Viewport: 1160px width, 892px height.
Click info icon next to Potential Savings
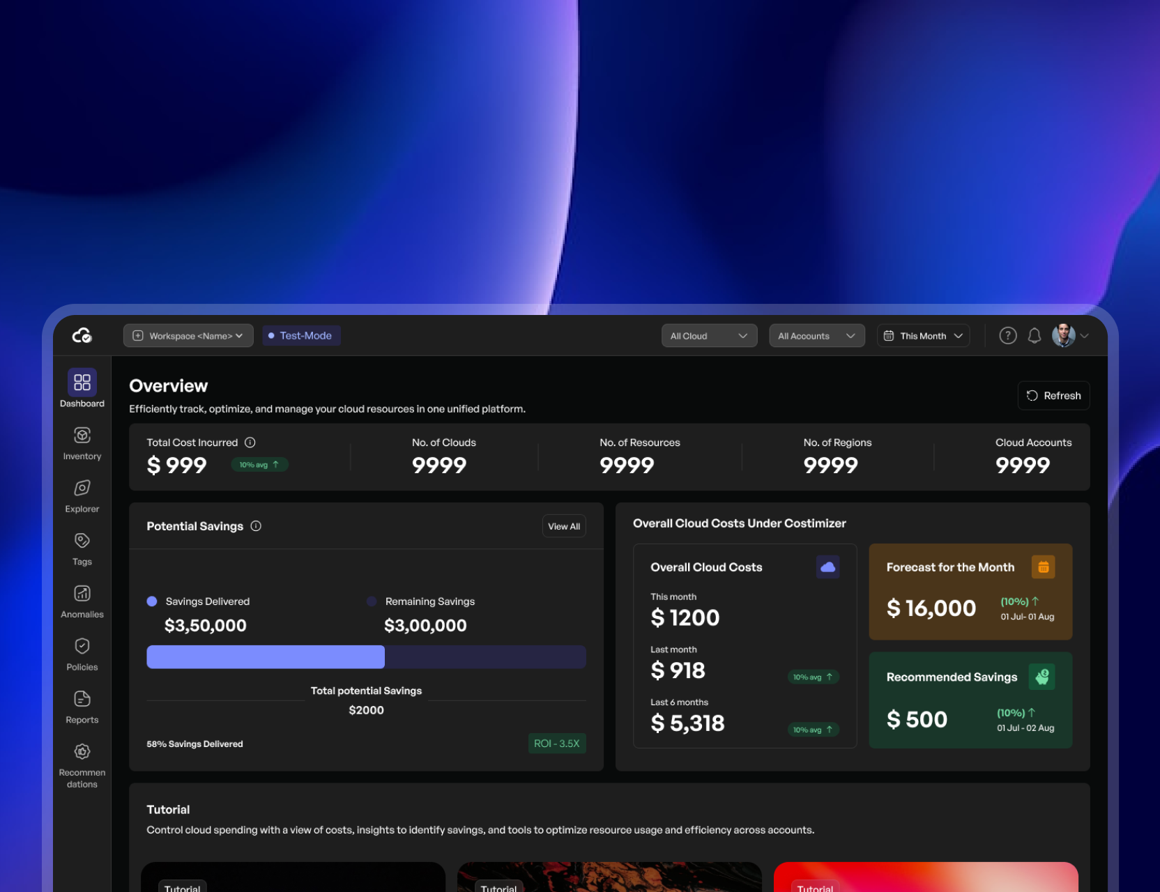point(256,526)
